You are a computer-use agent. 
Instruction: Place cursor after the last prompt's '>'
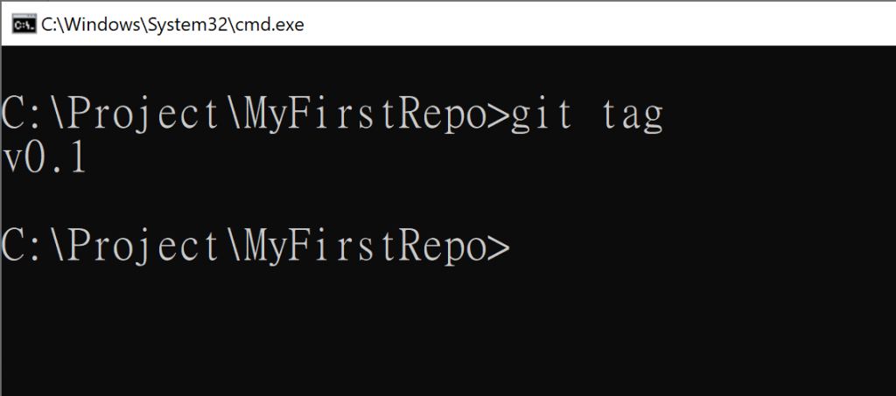[x=514, y=247]
